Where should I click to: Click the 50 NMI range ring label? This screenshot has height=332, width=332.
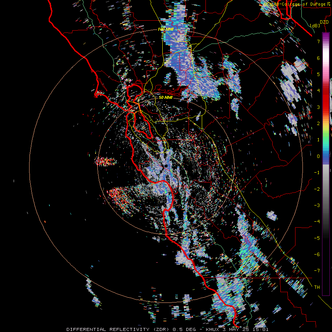[166, 98]
